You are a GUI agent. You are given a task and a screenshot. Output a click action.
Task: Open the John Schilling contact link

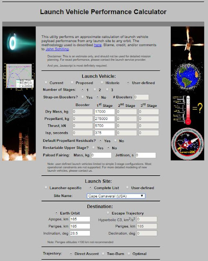click(x=57, y=49)
